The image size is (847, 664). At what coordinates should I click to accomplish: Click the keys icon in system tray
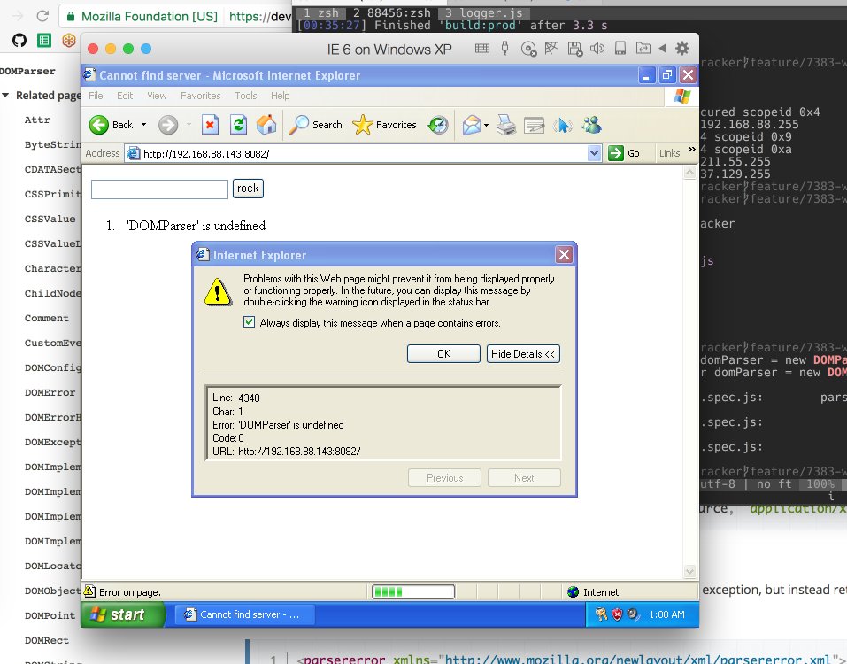(x=601, y=614)
